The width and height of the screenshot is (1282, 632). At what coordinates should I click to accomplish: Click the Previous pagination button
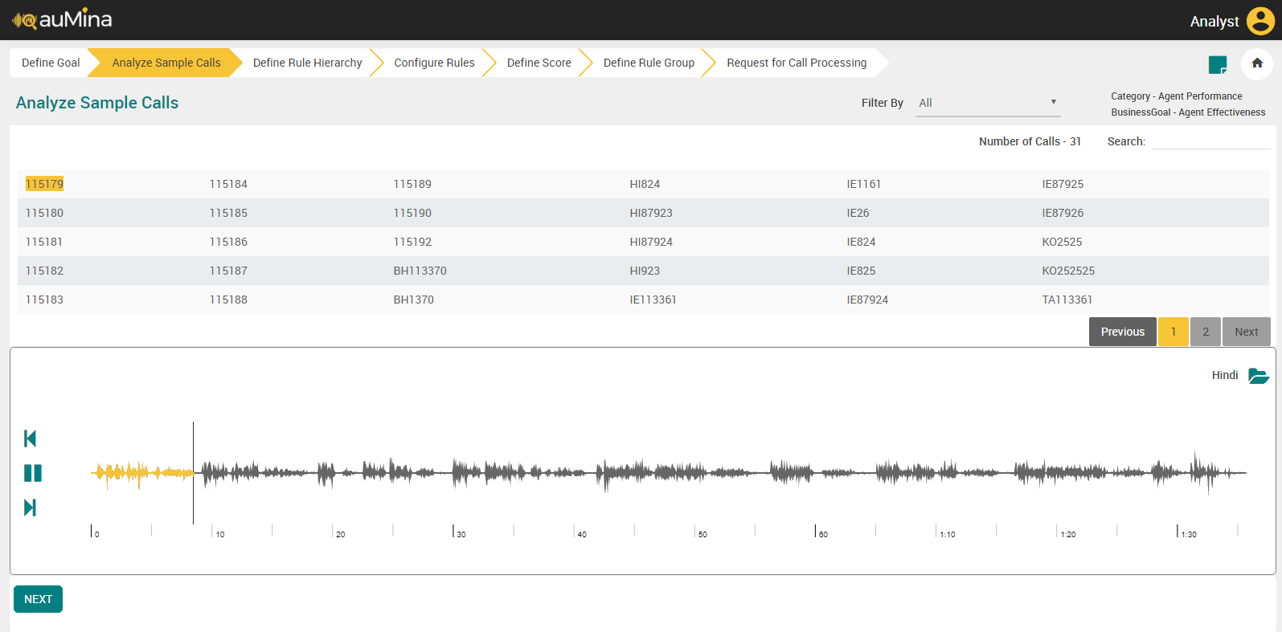click(x=1123, y=332)
